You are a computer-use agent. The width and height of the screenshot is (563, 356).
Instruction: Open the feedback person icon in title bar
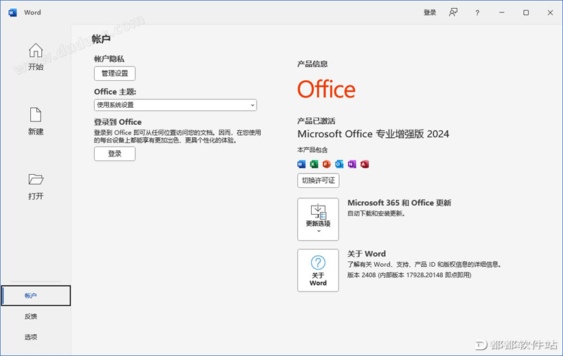(x=453, y=12)
